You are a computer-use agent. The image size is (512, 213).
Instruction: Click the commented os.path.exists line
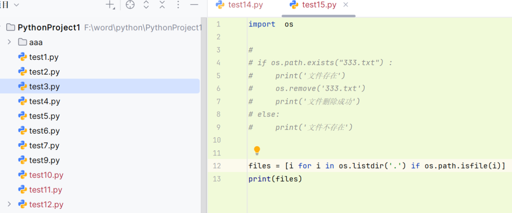pyautogui.click(x=321, y=63)
